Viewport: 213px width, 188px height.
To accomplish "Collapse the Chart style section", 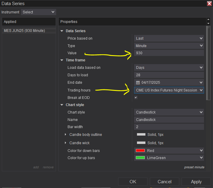I will (x=62, y=105).
